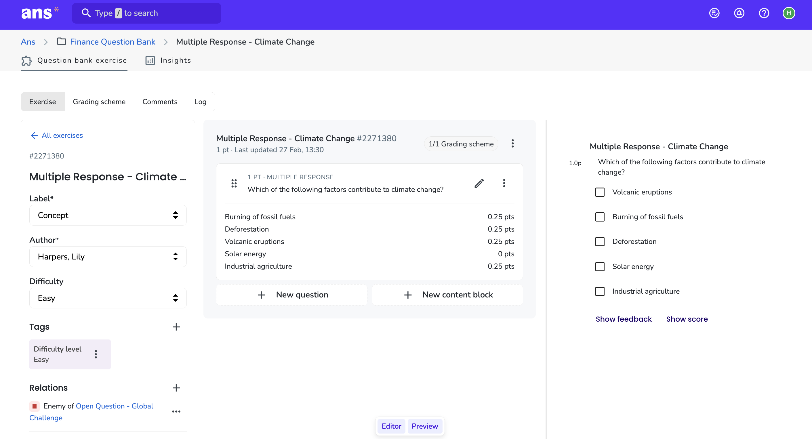
Task: Open the help question mark icon
Action: point(764,13)
